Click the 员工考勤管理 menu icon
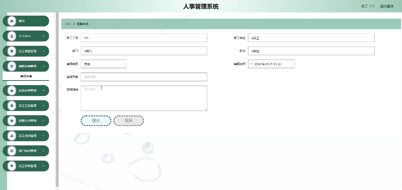Image resolution: width=402 pixels, height=190 pixels. click(12, 51)
